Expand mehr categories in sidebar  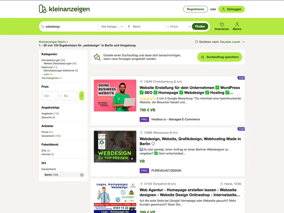coord(48,75)
